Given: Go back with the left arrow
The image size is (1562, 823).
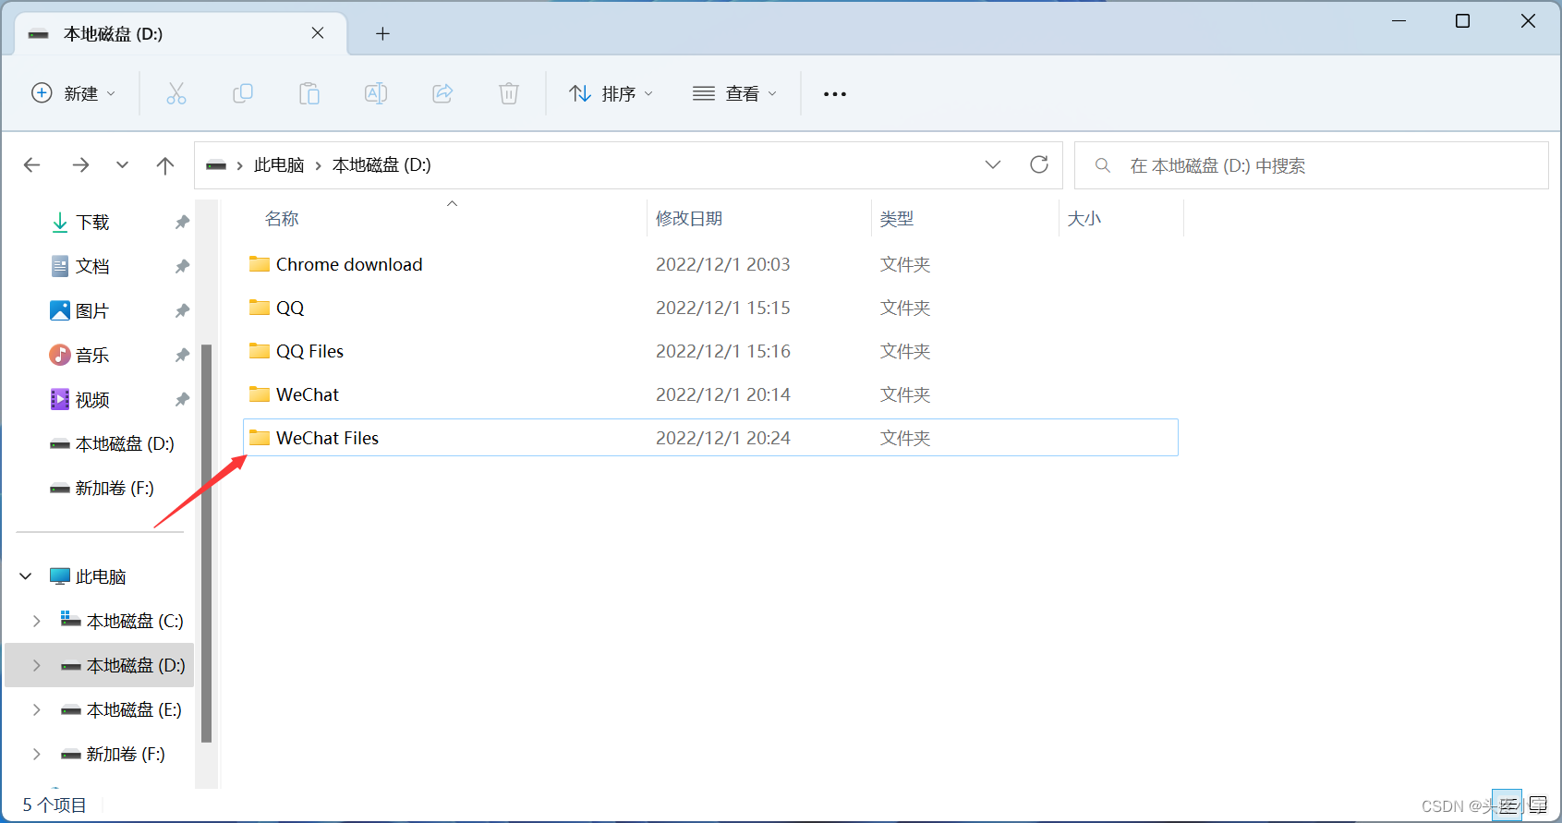Looking at the screenshot, I should tap(32, 165).
